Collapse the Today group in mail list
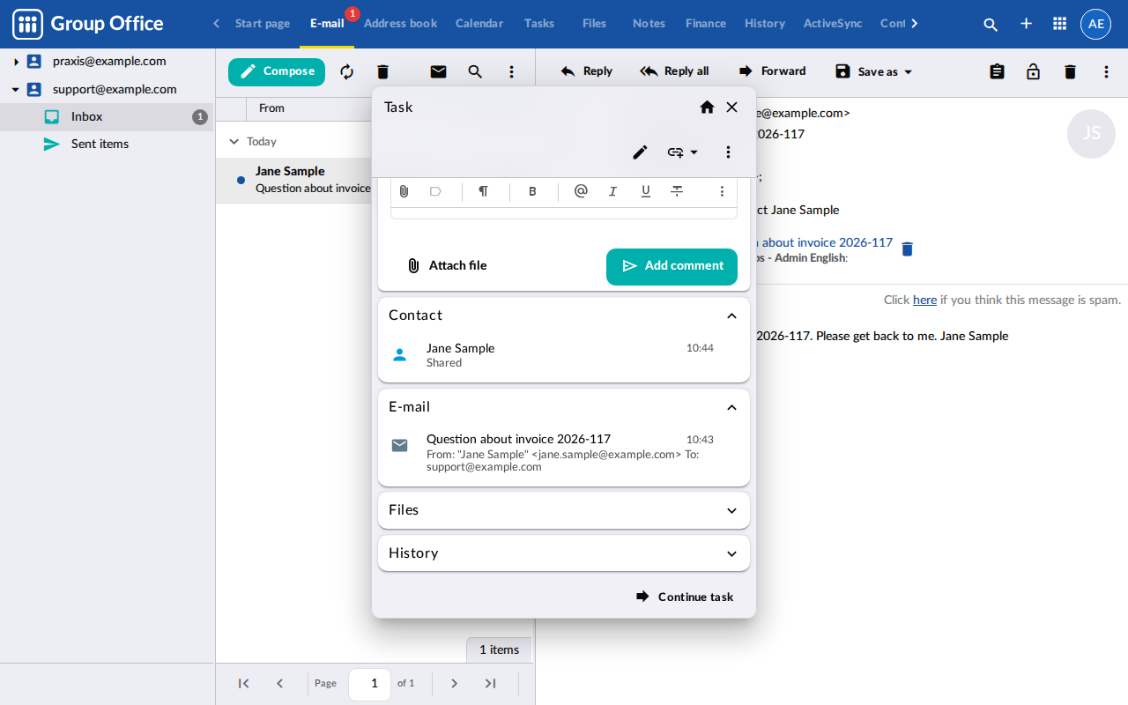Viewport: 1128px width, 705px height. pos(234,141)
